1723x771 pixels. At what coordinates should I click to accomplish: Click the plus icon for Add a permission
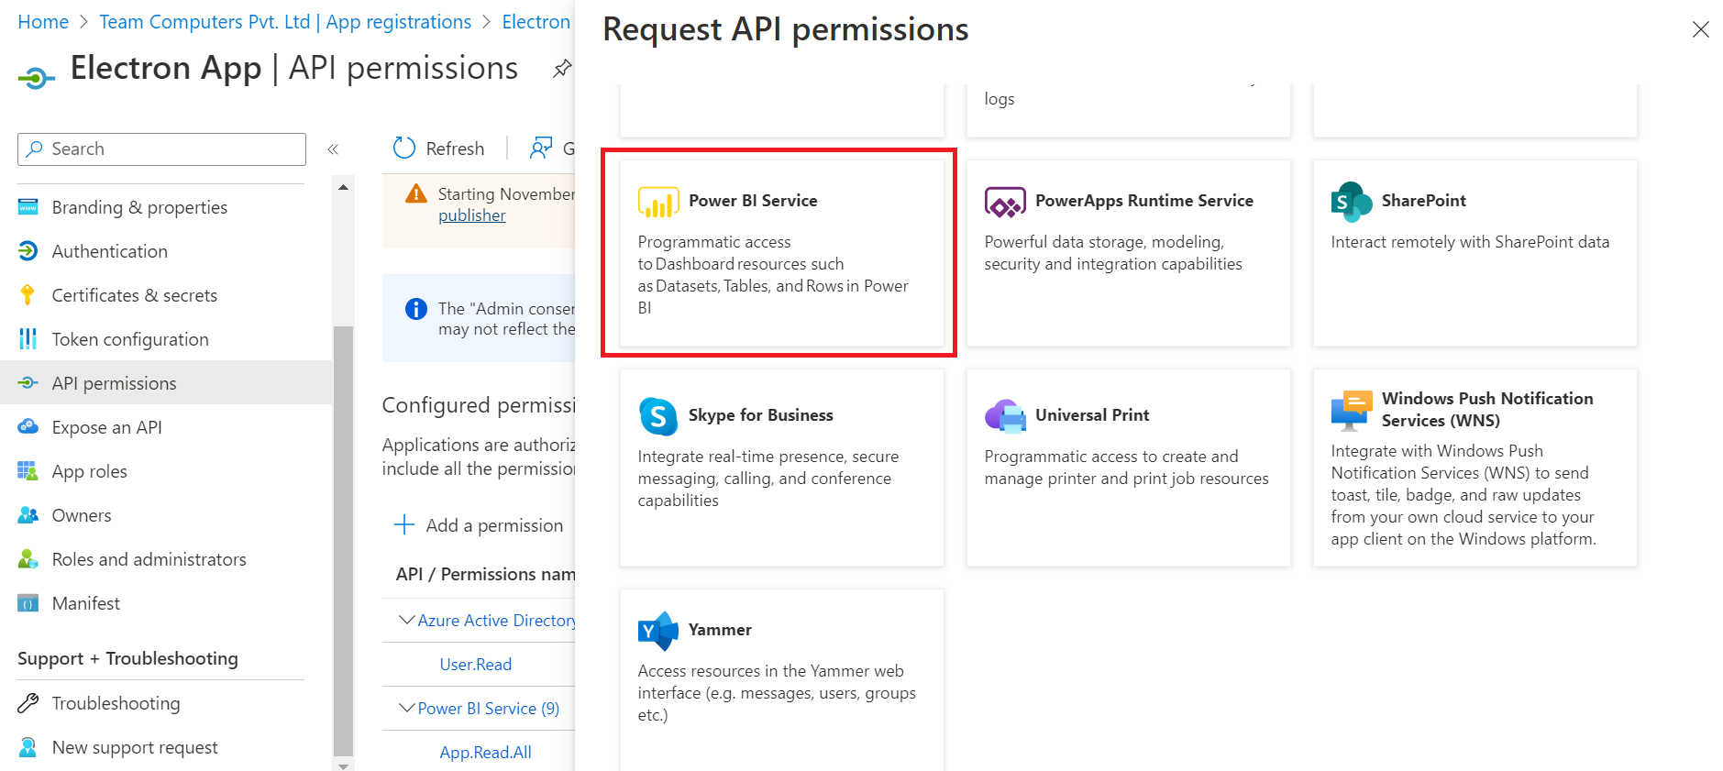coord(404,525)
